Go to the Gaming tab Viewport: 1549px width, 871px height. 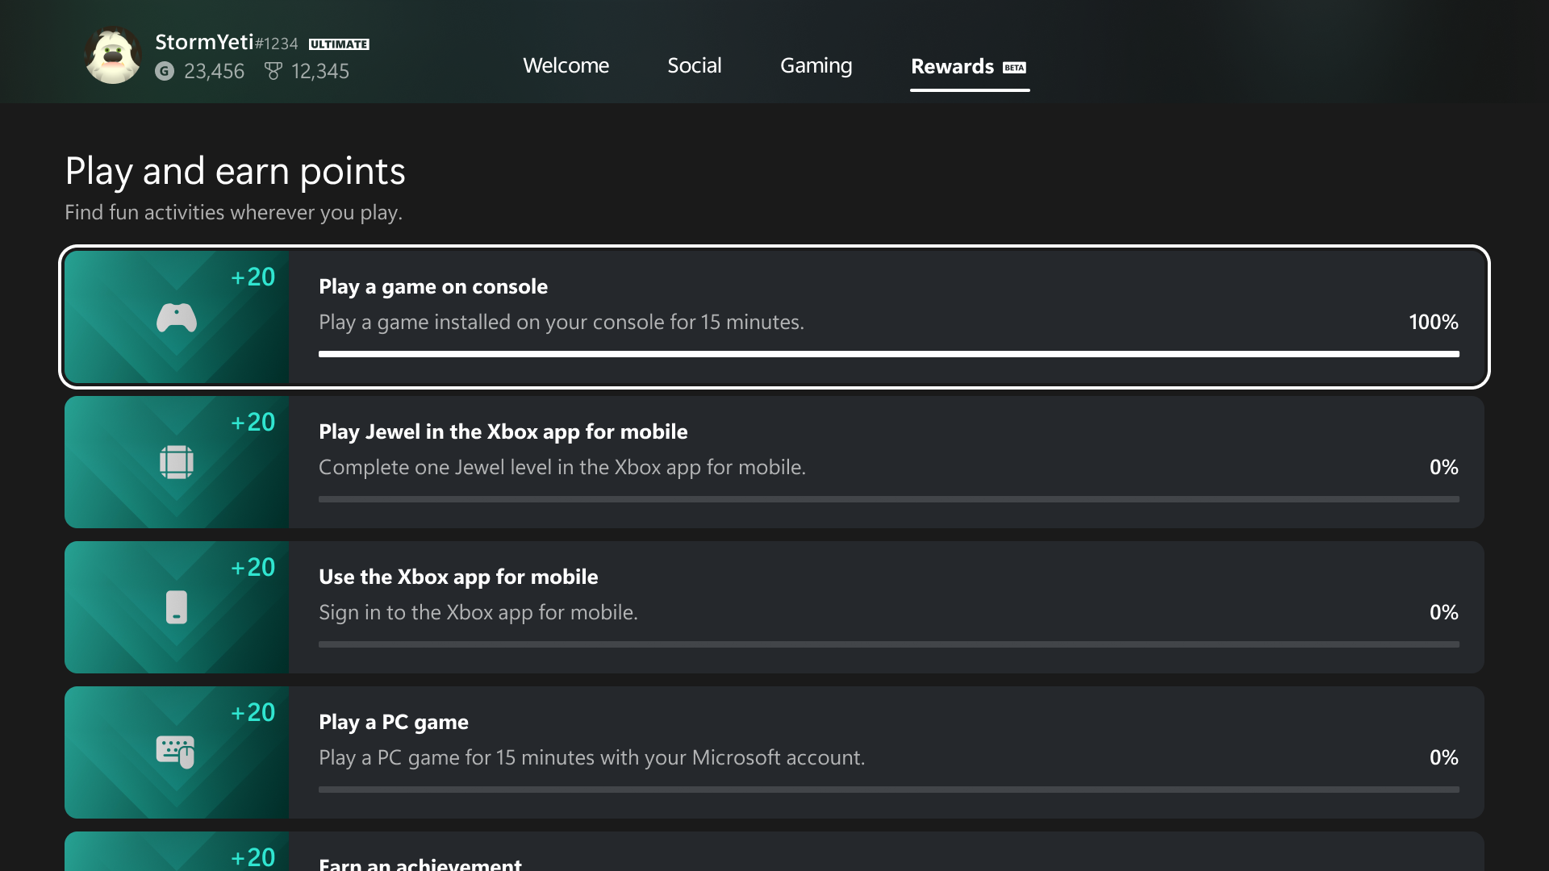816,65
